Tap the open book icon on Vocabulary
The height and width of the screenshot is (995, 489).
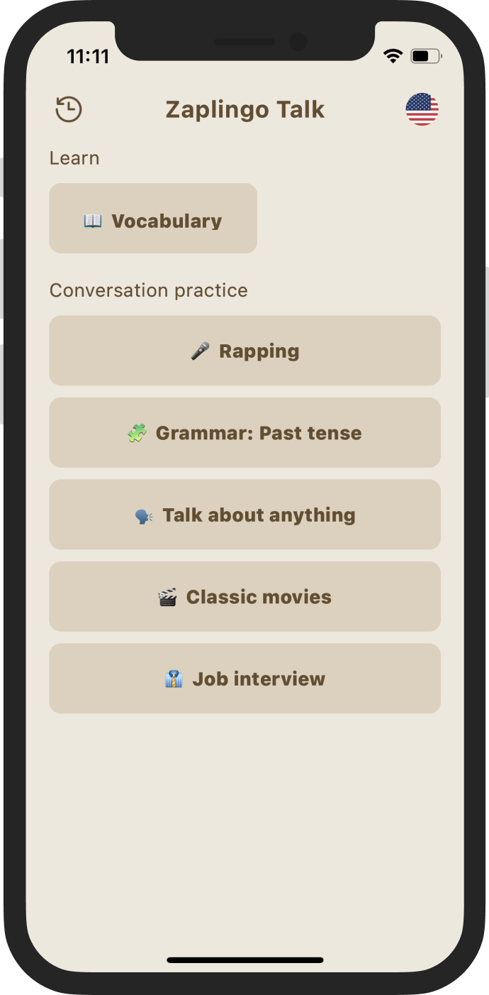(94, 219)
